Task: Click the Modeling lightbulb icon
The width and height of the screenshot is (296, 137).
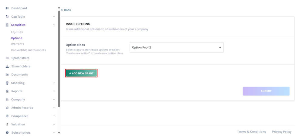Action: [7, 83]
